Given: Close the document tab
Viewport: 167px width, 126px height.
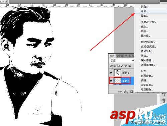Looking at the screenshot, I should [x=7, y=2].
